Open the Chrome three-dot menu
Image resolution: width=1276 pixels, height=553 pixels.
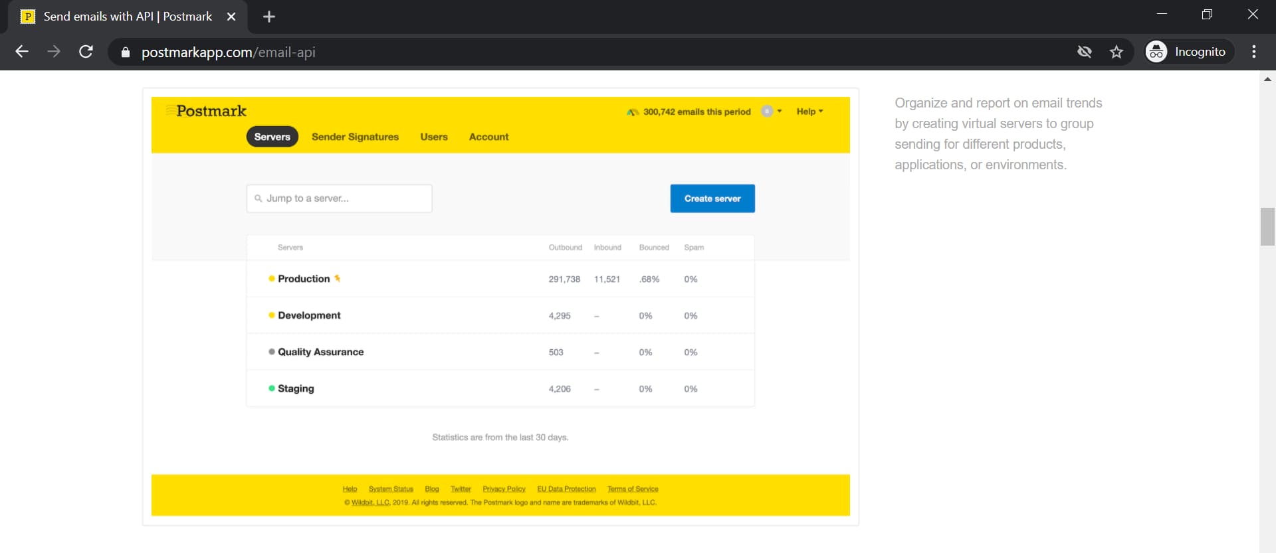point(1254,52)
